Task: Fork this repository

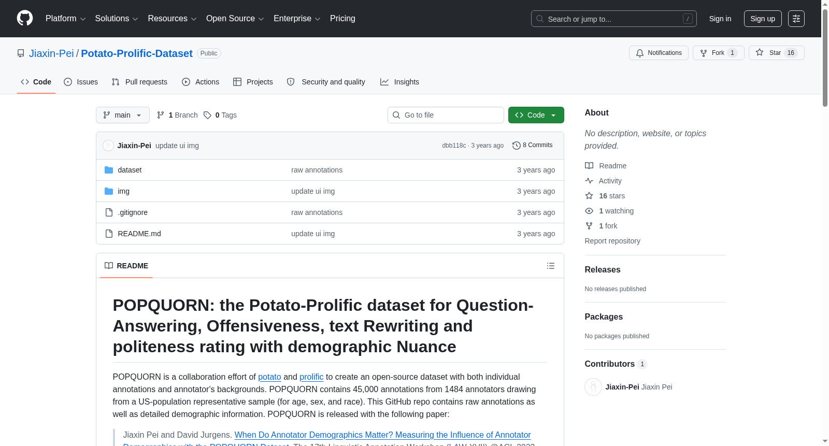Action: [x=718, y=53]
